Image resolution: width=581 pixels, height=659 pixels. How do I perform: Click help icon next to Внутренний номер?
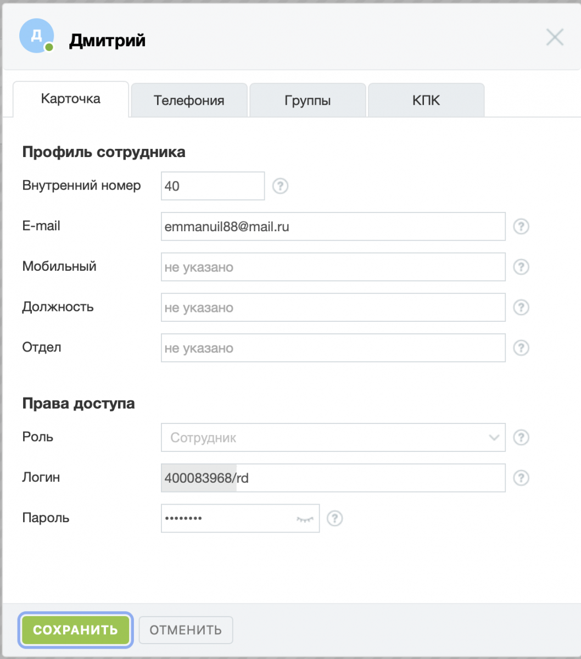click(281, 186)
